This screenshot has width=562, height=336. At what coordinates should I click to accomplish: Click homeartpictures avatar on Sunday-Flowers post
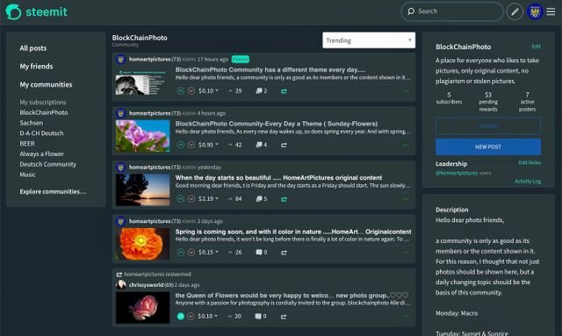click(121, 113)
